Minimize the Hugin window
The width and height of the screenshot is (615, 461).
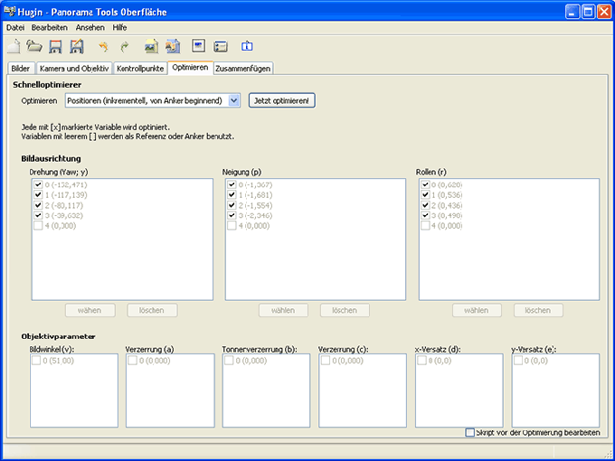click(572, 12)
